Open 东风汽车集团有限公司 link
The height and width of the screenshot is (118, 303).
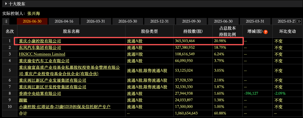pos(40,48)
